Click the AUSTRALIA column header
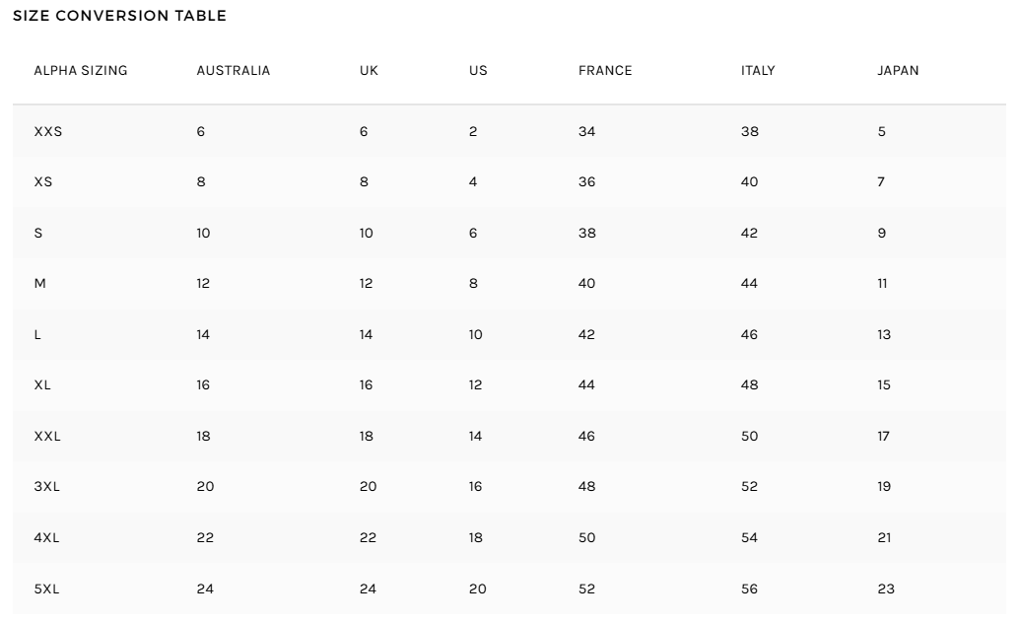This screenshot has height=623, width=1019. point(234,71)
